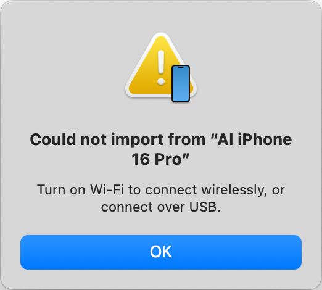
Task: Click the word "USB" in message
Action: [203, 207]
